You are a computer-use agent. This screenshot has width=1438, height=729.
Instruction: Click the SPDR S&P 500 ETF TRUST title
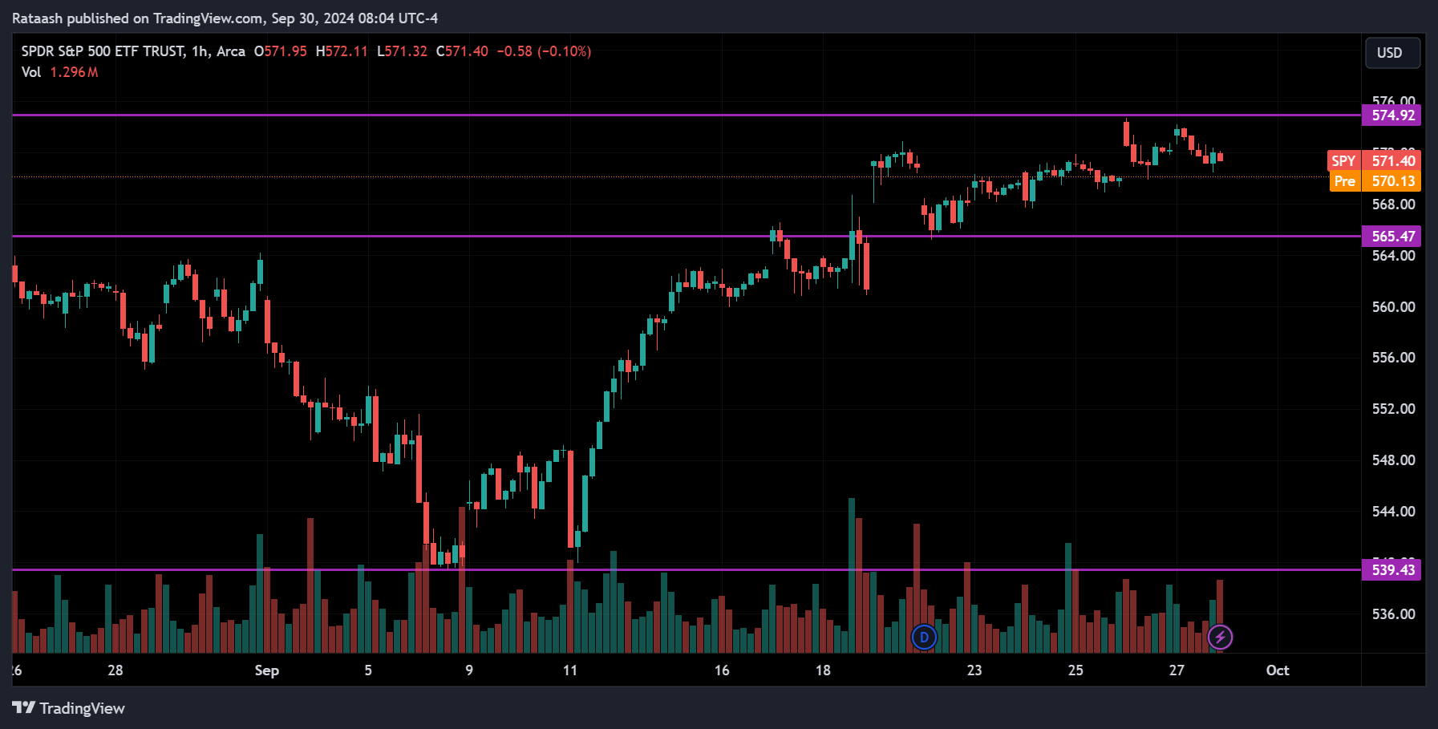pyautogui.click(x=103, y=51)
